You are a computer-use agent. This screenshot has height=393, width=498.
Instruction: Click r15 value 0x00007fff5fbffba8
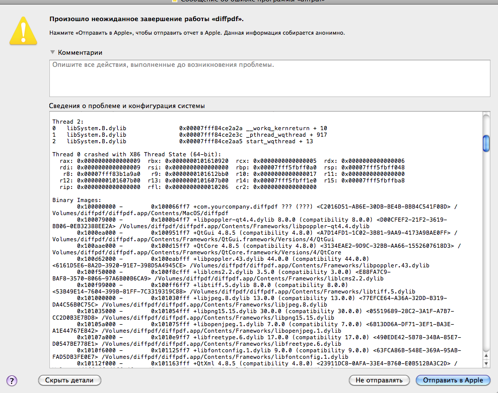(x=373, y=180)
